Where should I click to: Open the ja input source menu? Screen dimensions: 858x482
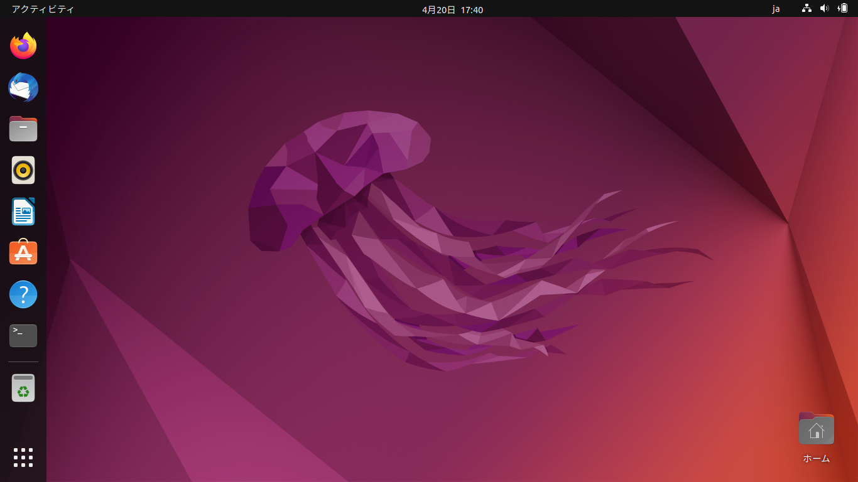pyautogui.click(x=776, y=9)
